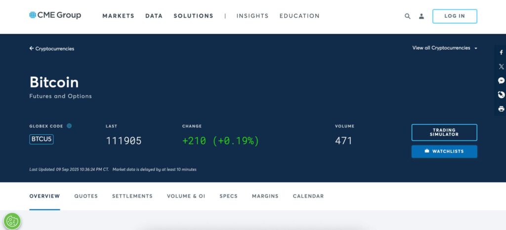Click Globex Code info icon
The width and height of the screenshot is (506, 230).
[x=69, y=126]
